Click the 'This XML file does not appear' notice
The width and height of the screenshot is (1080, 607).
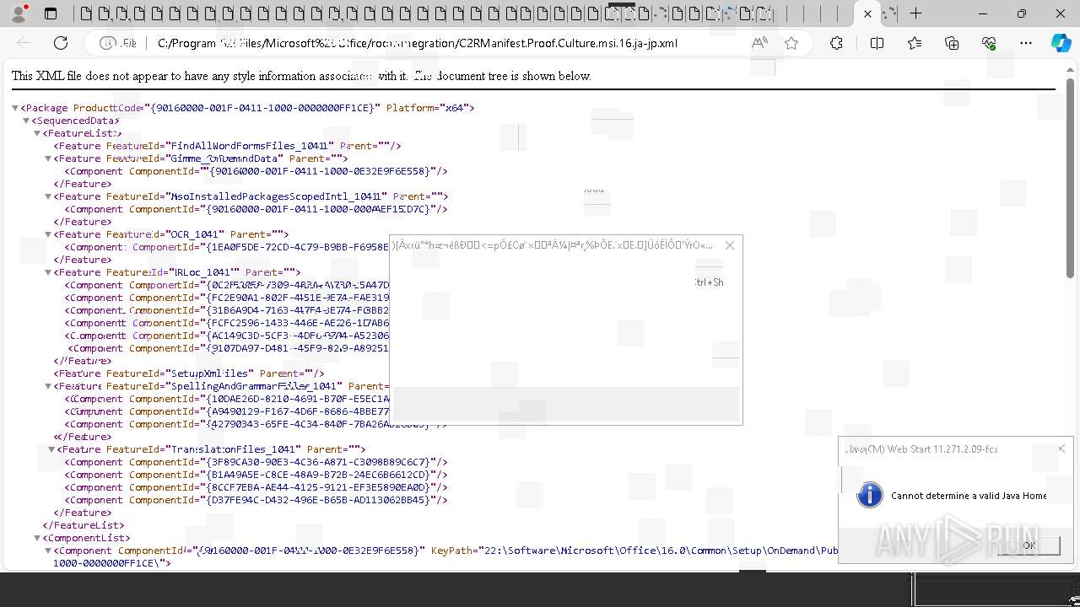(x=301, y=76)
